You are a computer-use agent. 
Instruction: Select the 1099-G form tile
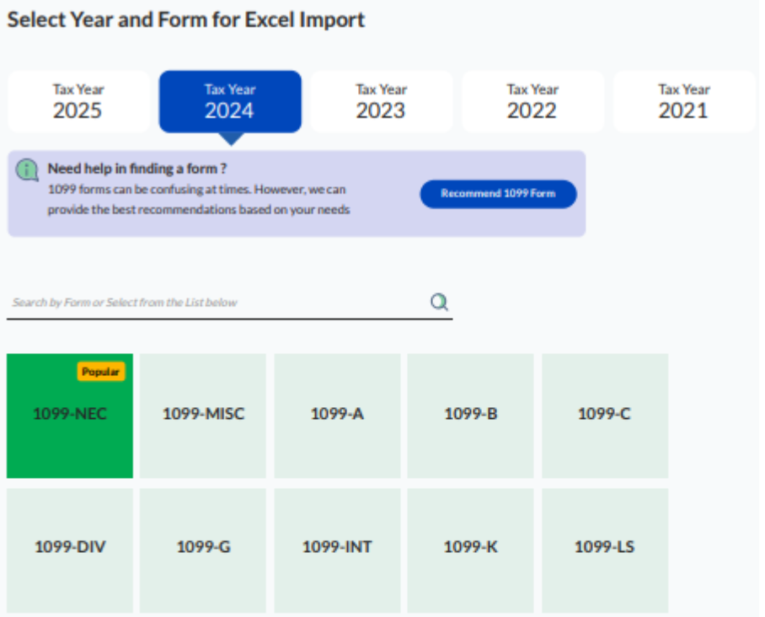203,549
